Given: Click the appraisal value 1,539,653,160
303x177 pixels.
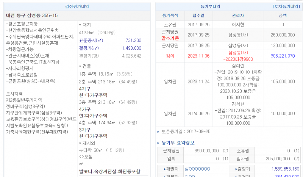Looking at the screenshot, I should coord(280,169).
